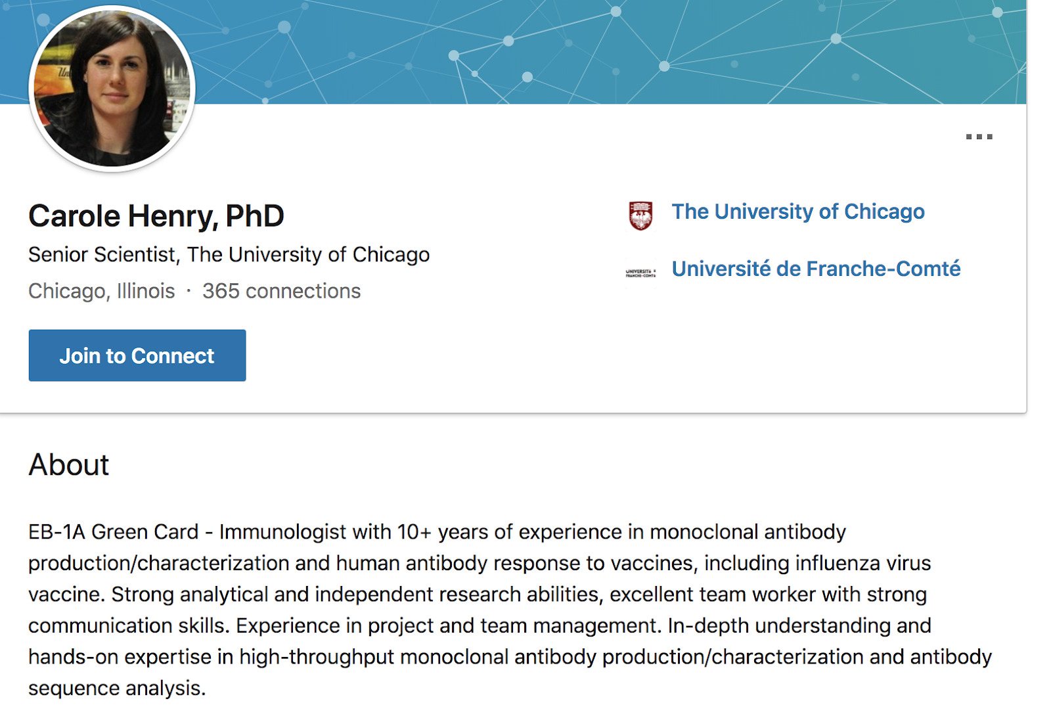Open Carole Henry's profile photo

pos(112,89)
